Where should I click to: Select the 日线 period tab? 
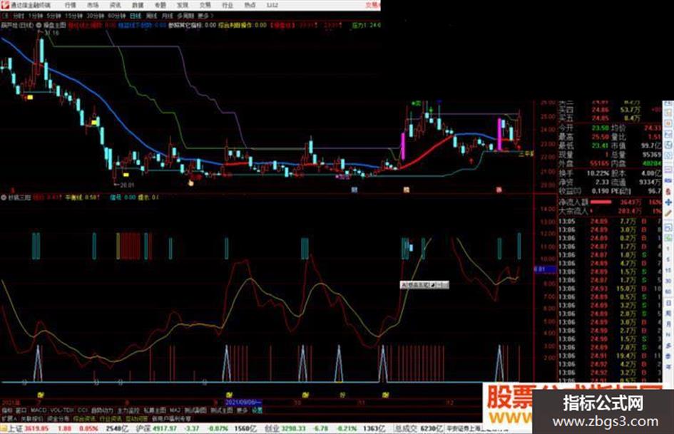coord(136,16)
